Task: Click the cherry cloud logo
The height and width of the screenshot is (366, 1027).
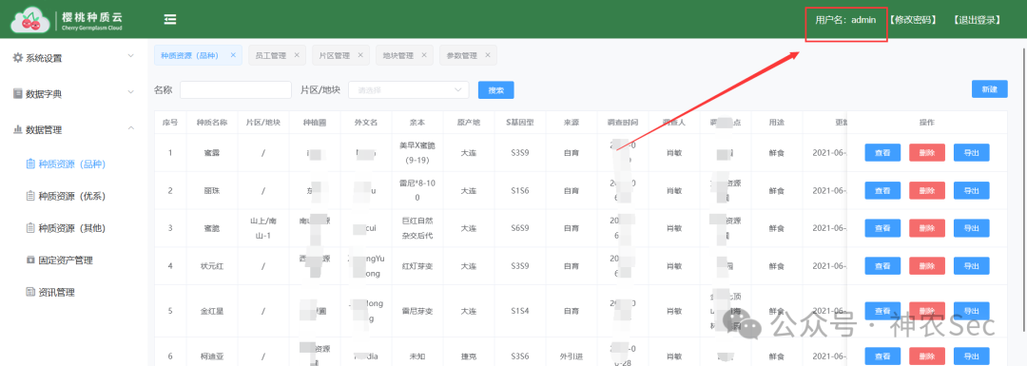Action: 30,20
